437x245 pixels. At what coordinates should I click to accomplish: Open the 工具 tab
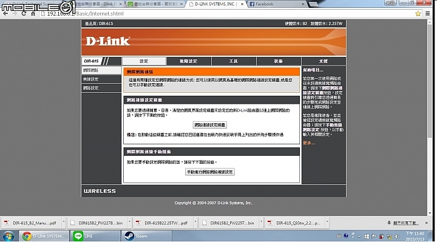[234, 61]
